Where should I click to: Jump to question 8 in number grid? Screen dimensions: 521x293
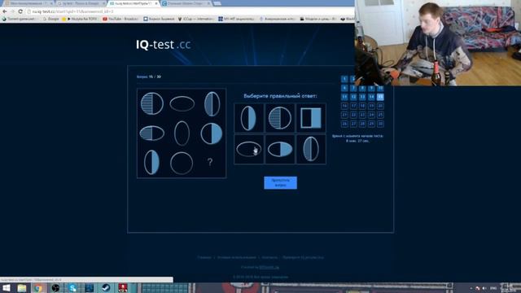coord(362,88)
